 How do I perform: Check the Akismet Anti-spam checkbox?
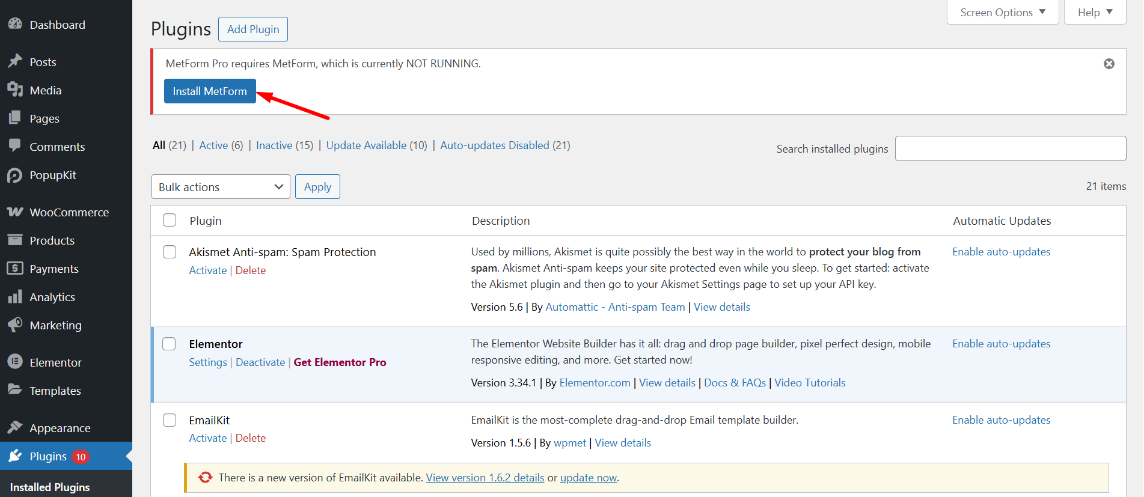(x=170, y=251)
